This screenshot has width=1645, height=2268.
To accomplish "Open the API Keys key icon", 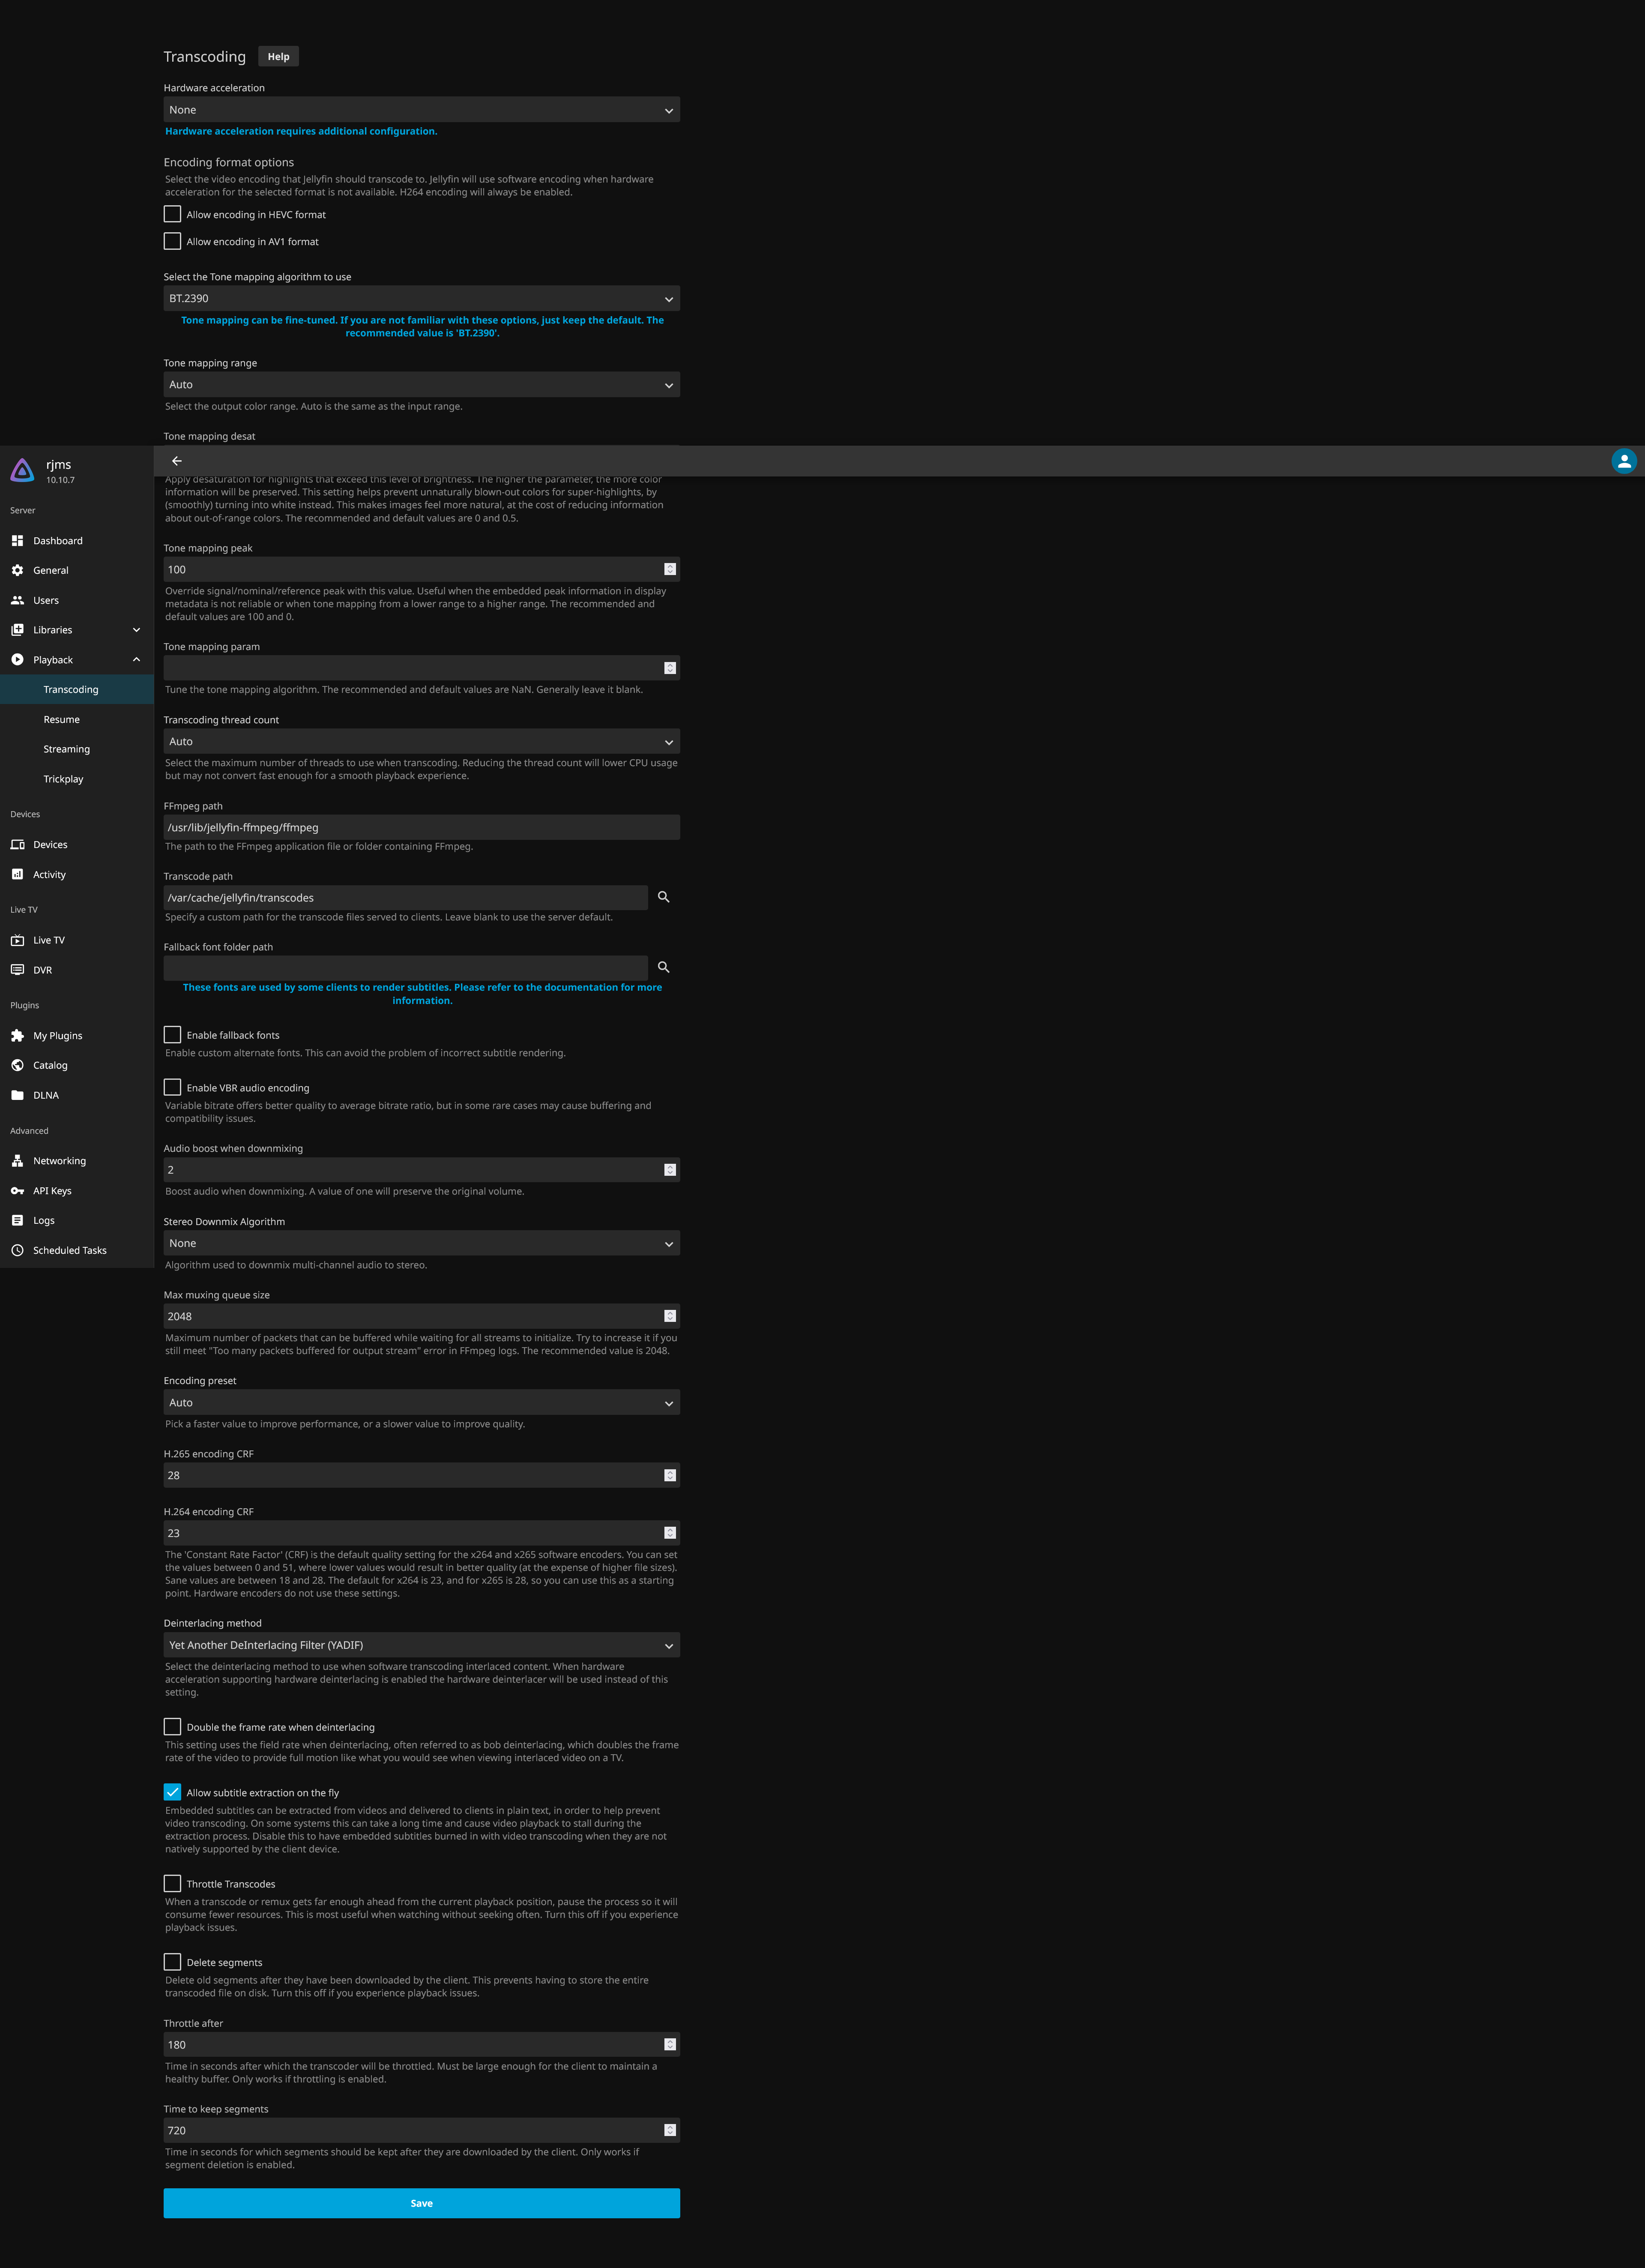I will [x=17, y=1191].
